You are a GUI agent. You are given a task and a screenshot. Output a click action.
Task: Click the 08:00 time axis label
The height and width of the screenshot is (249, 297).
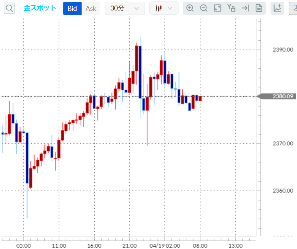pos(200,246)
